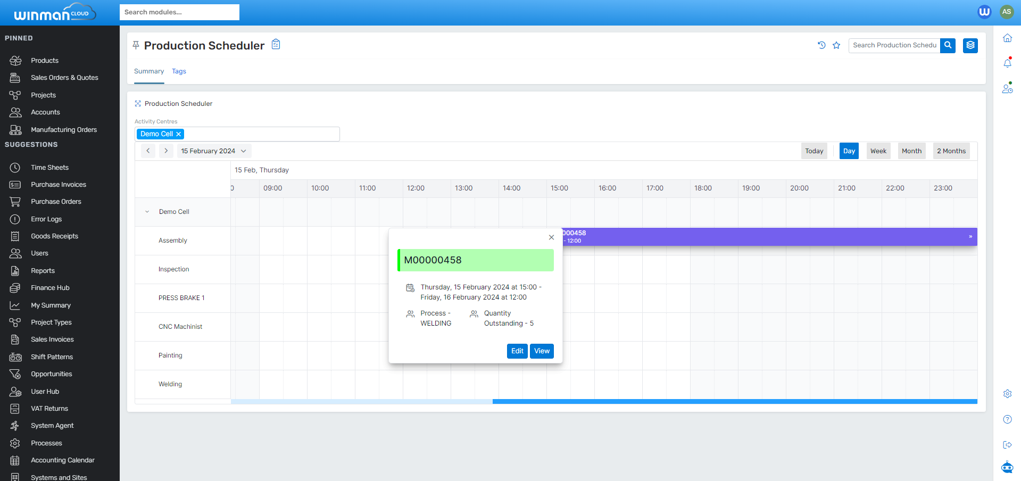
Task: Switch to the Tags tab
Action: pyautogui.click(x=179, y=71)
